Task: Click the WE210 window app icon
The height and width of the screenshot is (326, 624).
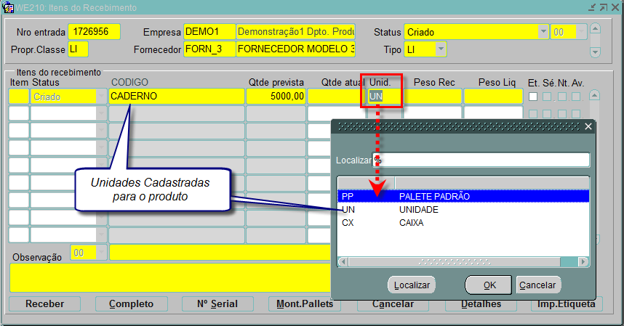Action: pos(7,7)
